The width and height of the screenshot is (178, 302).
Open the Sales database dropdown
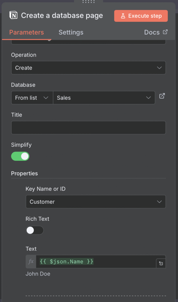click(104, 98)
